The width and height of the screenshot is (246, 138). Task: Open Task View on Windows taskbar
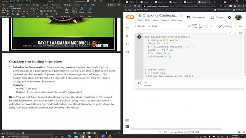click(62, 136)
